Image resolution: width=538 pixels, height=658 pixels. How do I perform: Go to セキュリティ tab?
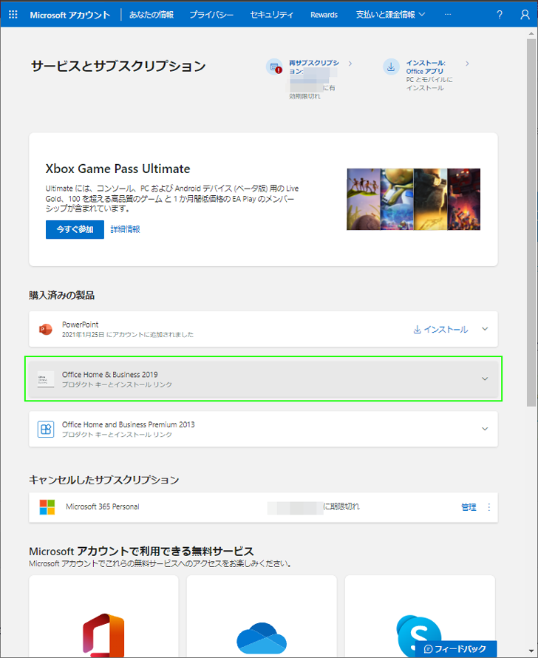coord(272,15)
